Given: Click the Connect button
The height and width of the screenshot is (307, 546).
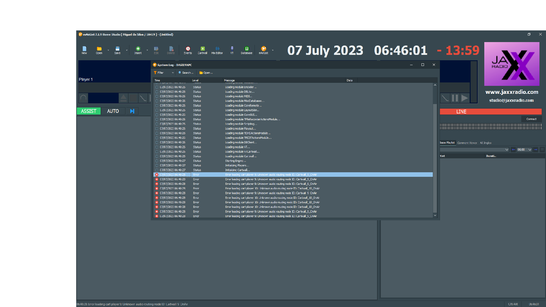Looking at the screenshot, I should click(x=531, y=119).
